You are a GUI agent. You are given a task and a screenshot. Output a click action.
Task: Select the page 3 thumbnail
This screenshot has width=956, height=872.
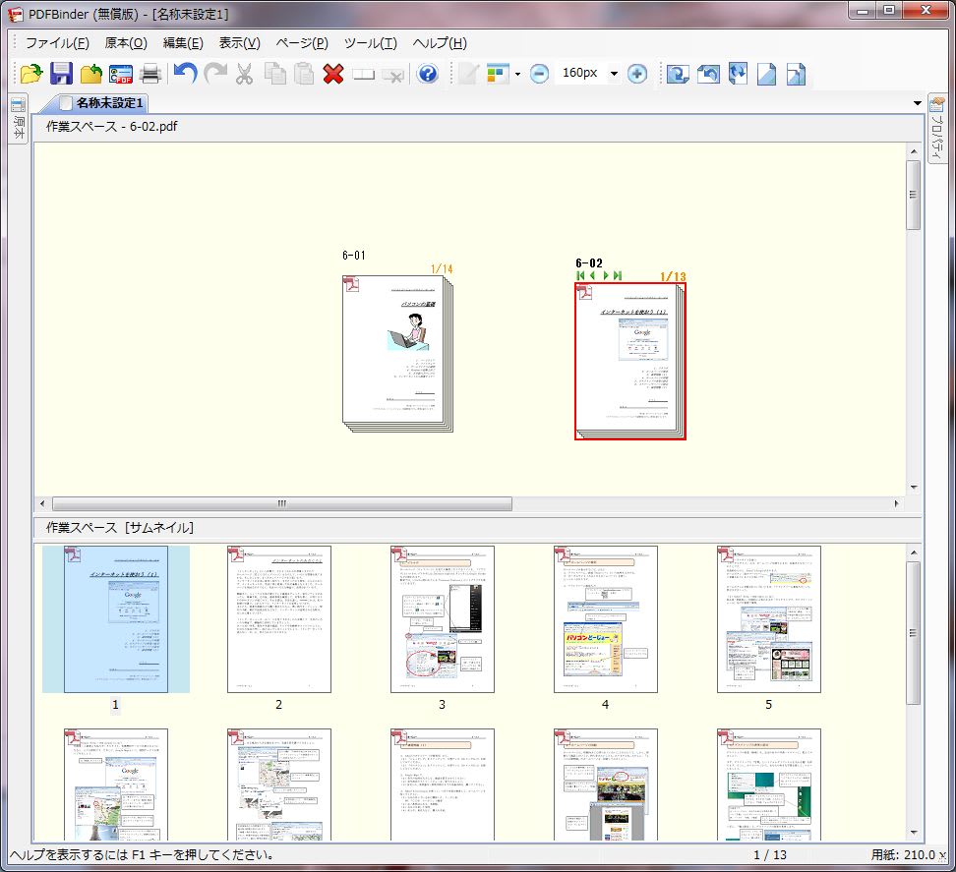(442, 619)
